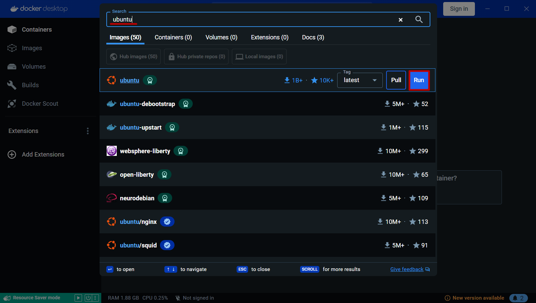The image size is (536, 303).
Task: Click the Not signed in status
Action: (x=195, y=298)
